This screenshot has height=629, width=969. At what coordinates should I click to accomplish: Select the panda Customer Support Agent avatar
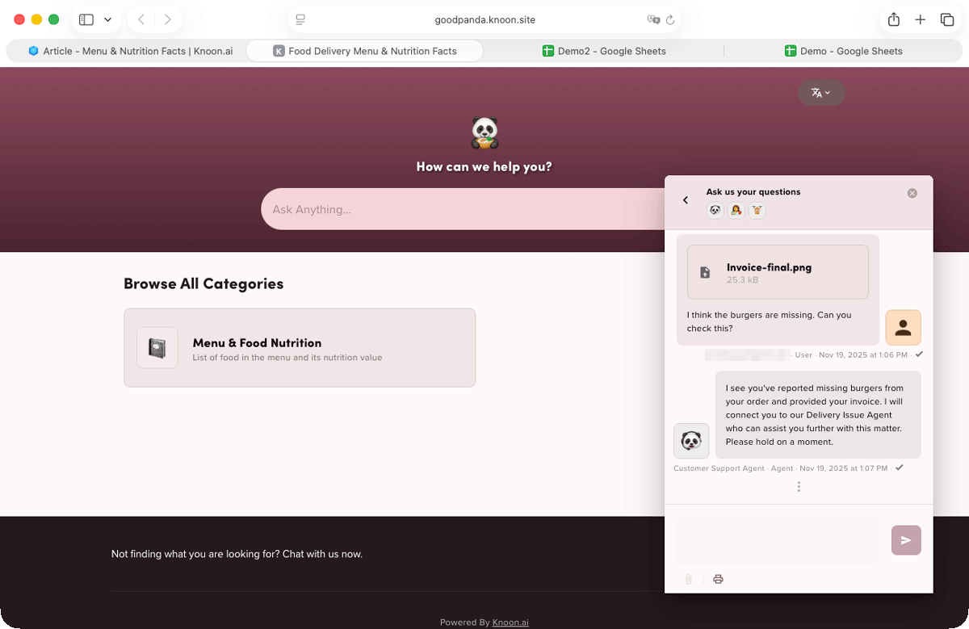(691, 441)
